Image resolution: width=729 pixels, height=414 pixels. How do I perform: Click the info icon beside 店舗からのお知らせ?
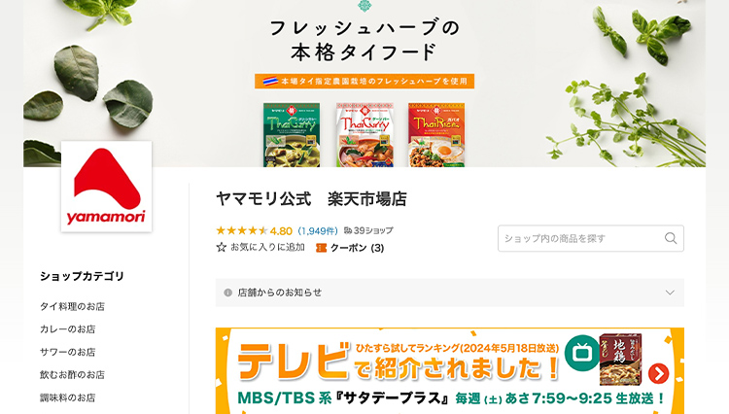227,293
